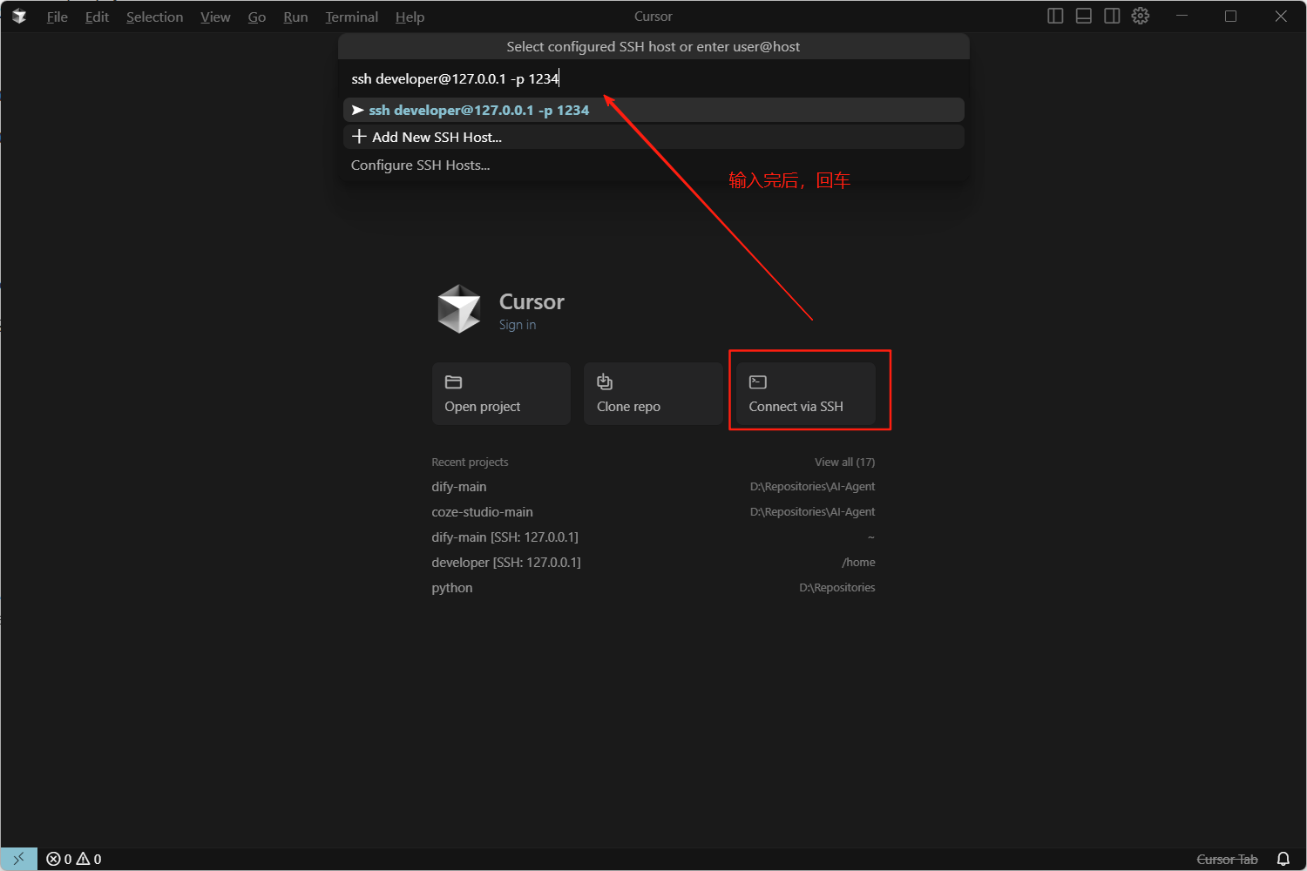
Task: Open Cursor settings gear icon
Action: pyautogui.click(x=1141, y=16)
